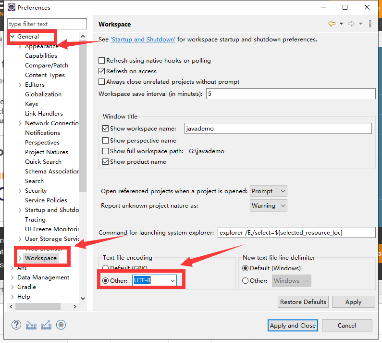Image resolution: width=382 pixels, height=343 pixels.
Task: Click the Import preferences icon
Action: (31, 325)
